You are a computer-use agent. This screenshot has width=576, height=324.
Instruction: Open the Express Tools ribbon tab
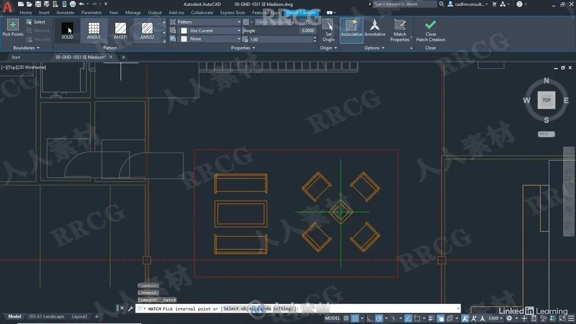[233, 13]
